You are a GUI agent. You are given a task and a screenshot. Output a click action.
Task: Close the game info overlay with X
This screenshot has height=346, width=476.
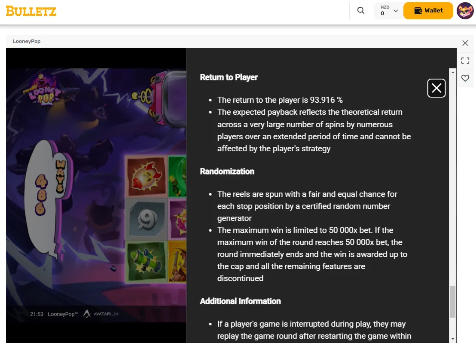tap(436, 88)
